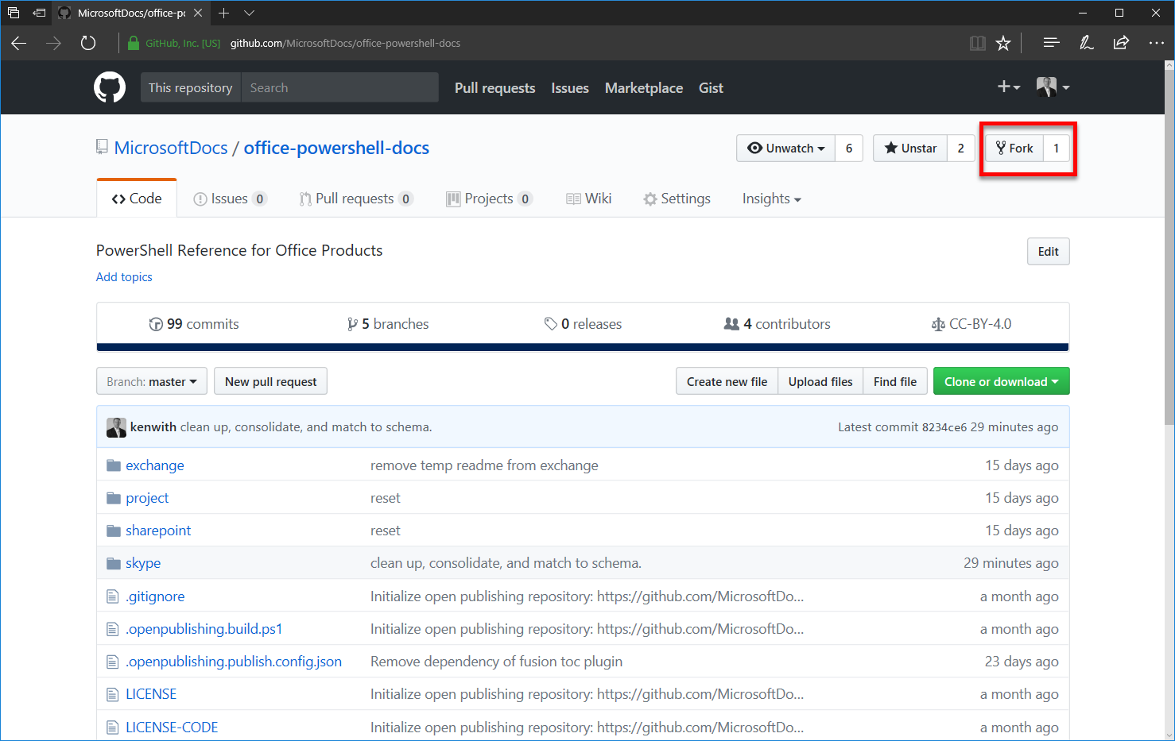Open the Settings tab
Viewport: 1175px width, 741px height.
coord(677,199)
